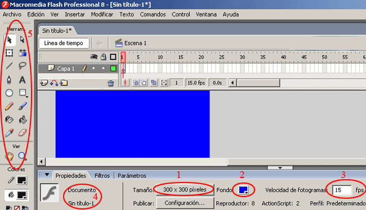
Task: Open the Configuración publish button
Action: pos(185,203)
